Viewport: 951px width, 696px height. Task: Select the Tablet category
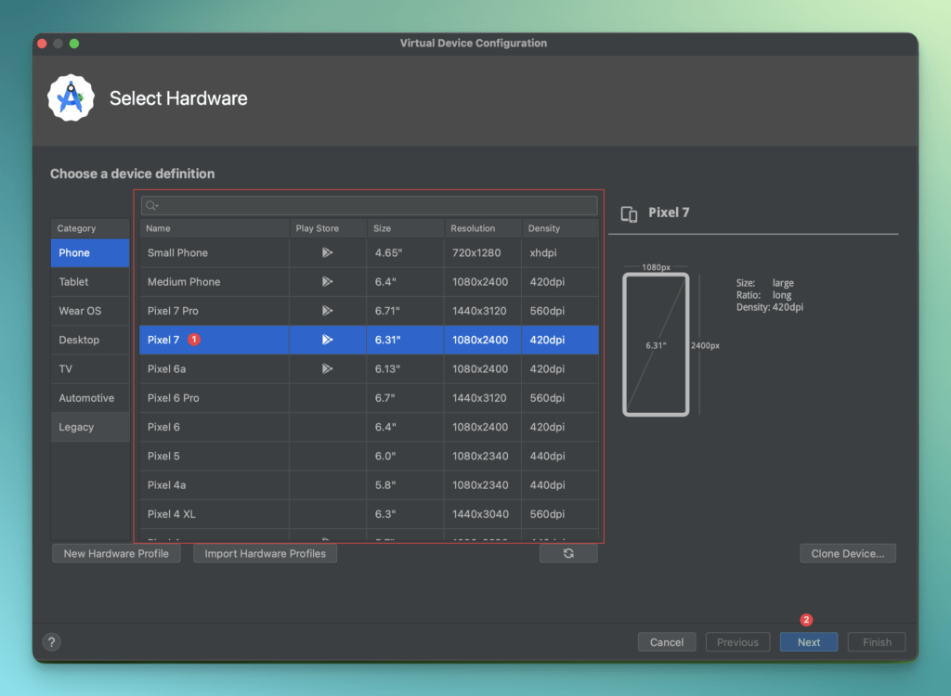point(90,282)
